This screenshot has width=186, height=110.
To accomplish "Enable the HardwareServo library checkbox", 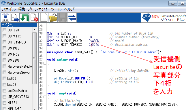I will [4, 72].
